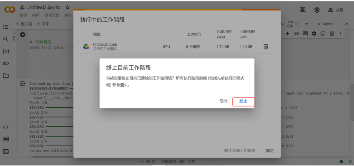Click 共用 to share the notebook
The width and height of the screenshot is (354, 166).
tap(336, 10)
